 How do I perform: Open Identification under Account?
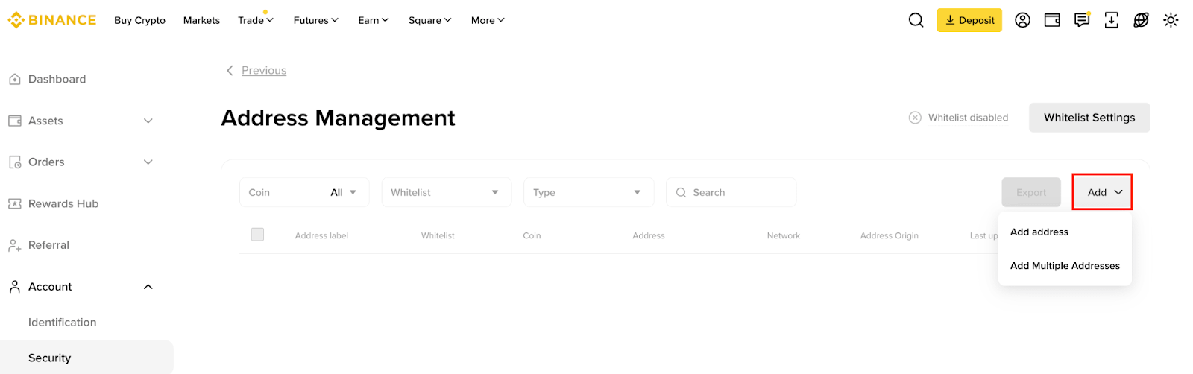[x=63, y=323]
